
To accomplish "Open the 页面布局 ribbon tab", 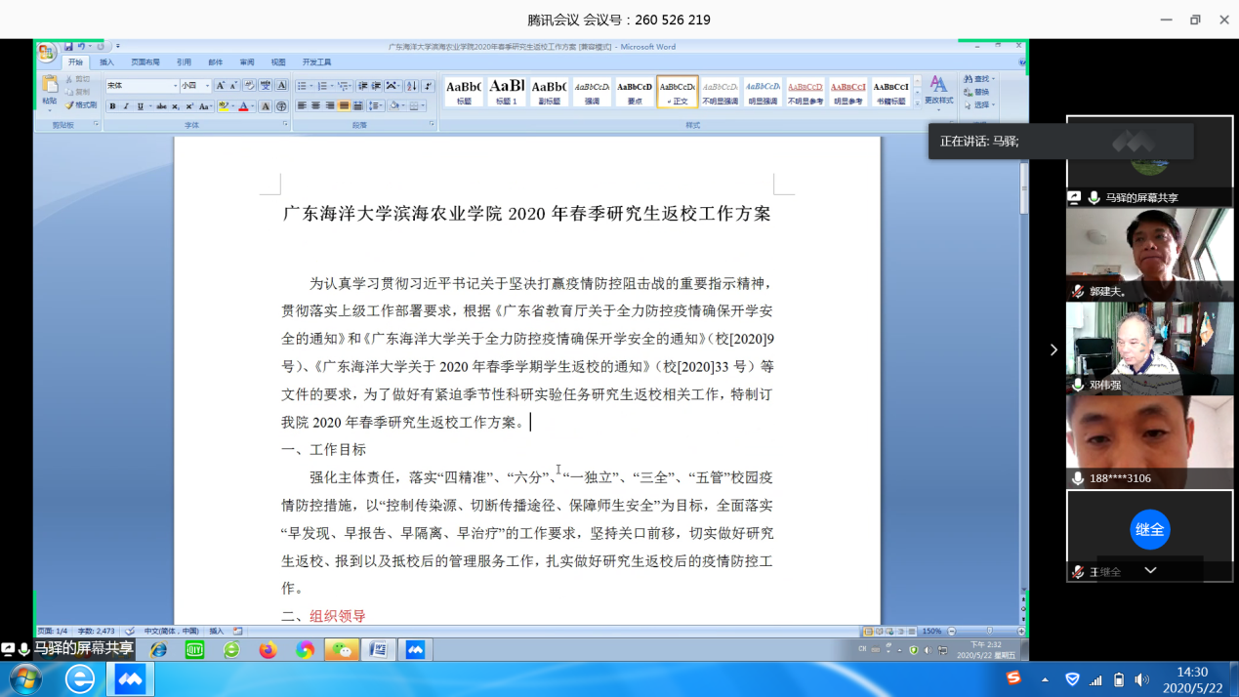I will point(145,62).
